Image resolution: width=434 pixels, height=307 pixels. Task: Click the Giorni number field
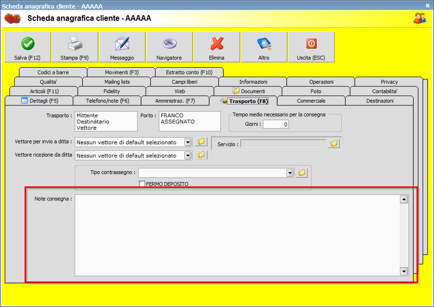(276, 124)
